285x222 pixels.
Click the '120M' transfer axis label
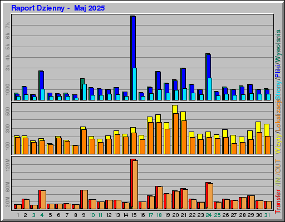[x=8, y=165]
